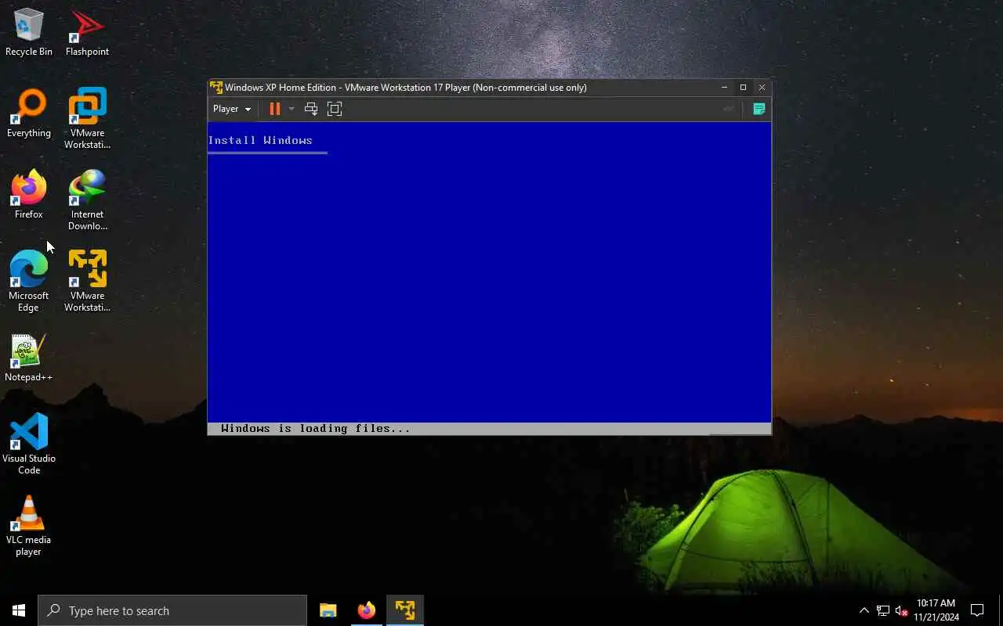Open the network status tray icon
1003x626 pixels.
[x=883, y=610]
